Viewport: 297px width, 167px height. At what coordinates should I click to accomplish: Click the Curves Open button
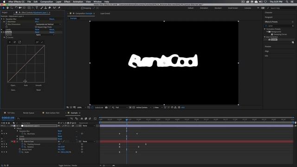(x=13, y=85)
